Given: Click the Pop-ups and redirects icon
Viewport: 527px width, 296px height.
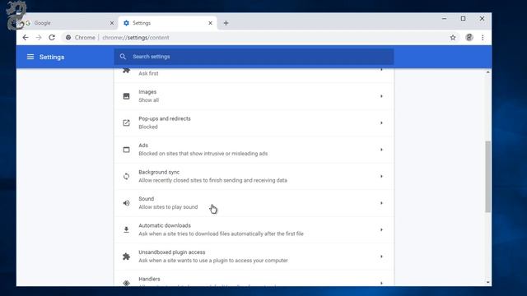Looking at the screenshot, I should coord(126,123).
